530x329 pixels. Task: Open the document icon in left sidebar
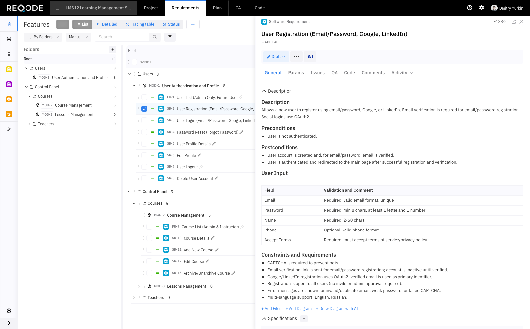click(x=9, y=24)
